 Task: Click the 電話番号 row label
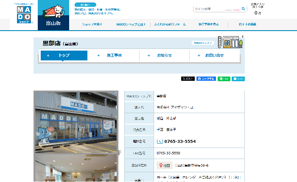point(139,141)
